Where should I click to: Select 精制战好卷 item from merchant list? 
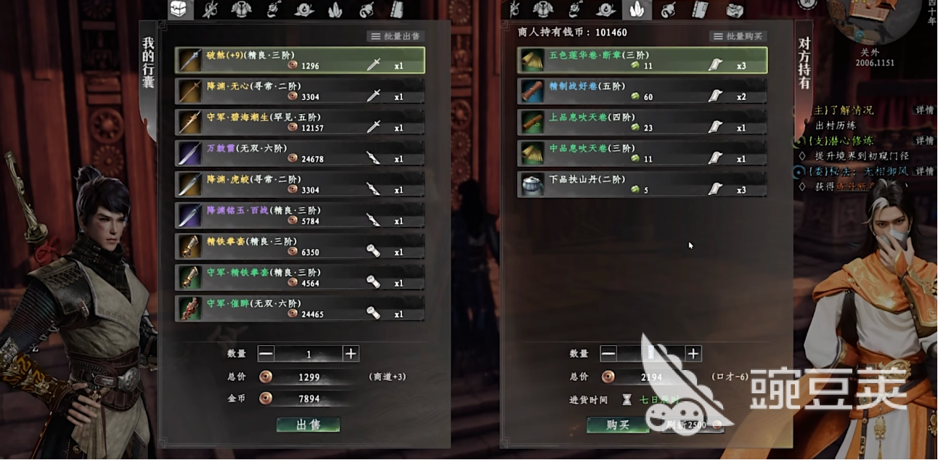[643, 91]
